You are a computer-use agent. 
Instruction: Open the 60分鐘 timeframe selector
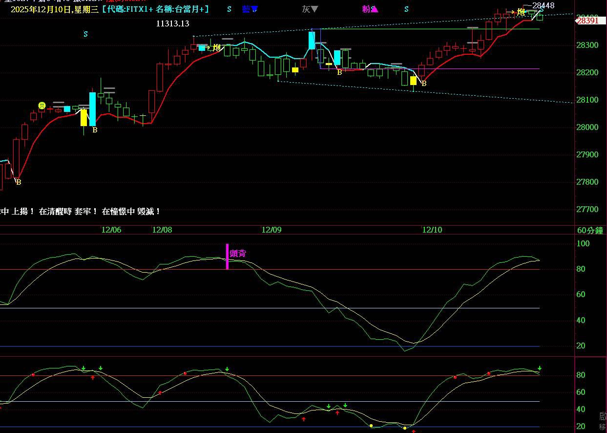pos(590,230)
